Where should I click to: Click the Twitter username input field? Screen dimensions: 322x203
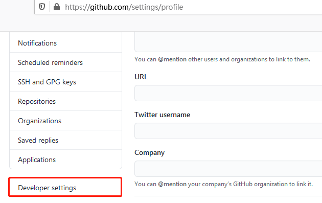228,131
